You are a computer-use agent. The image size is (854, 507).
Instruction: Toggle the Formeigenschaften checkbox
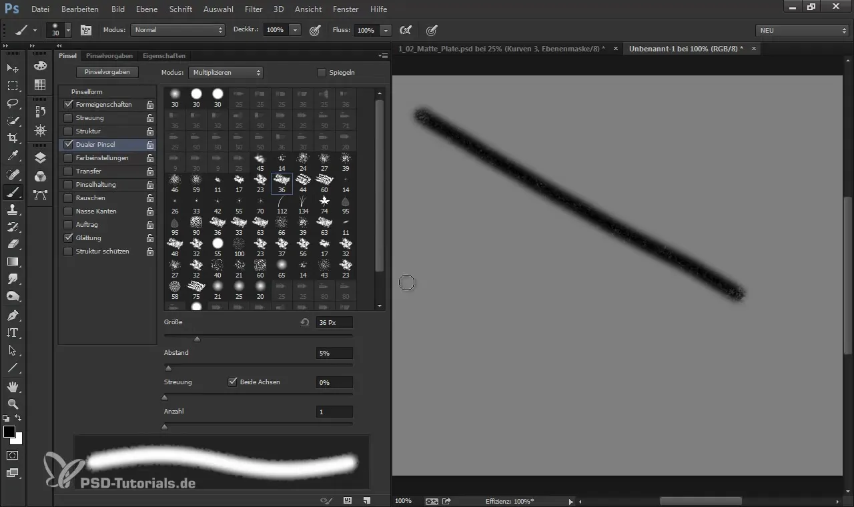pyautogui.click(x=68, y=105)
